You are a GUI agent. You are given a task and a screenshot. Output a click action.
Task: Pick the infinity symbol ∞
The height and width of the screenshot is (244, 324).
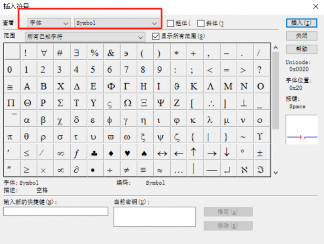[60, 153]
